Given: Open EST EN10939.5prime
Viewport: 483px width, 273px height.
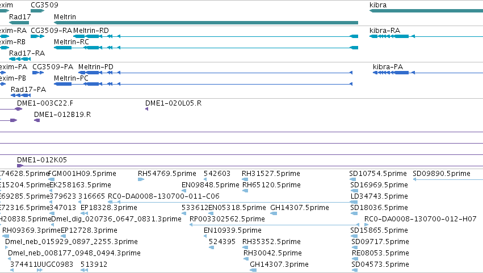Looking at the screenshot, I should (x=233, y=230).
